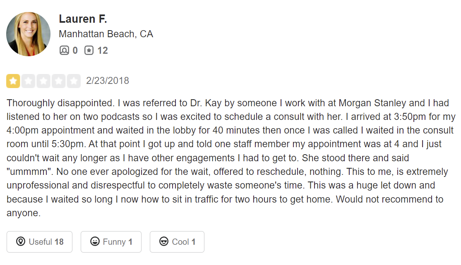Click the filled yellow first rating star

(13, 81)
